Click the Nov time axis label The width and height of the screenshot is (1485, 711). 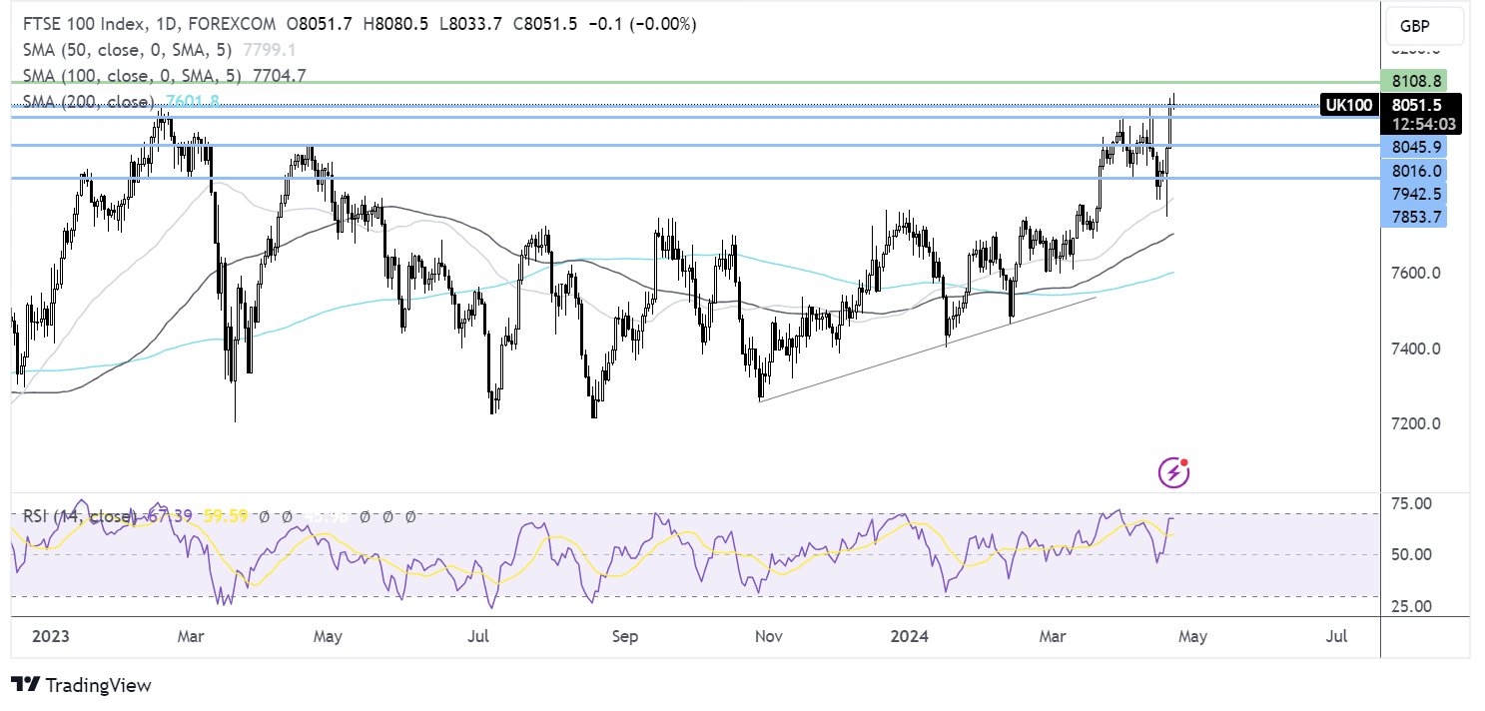(x=769, y=635)
